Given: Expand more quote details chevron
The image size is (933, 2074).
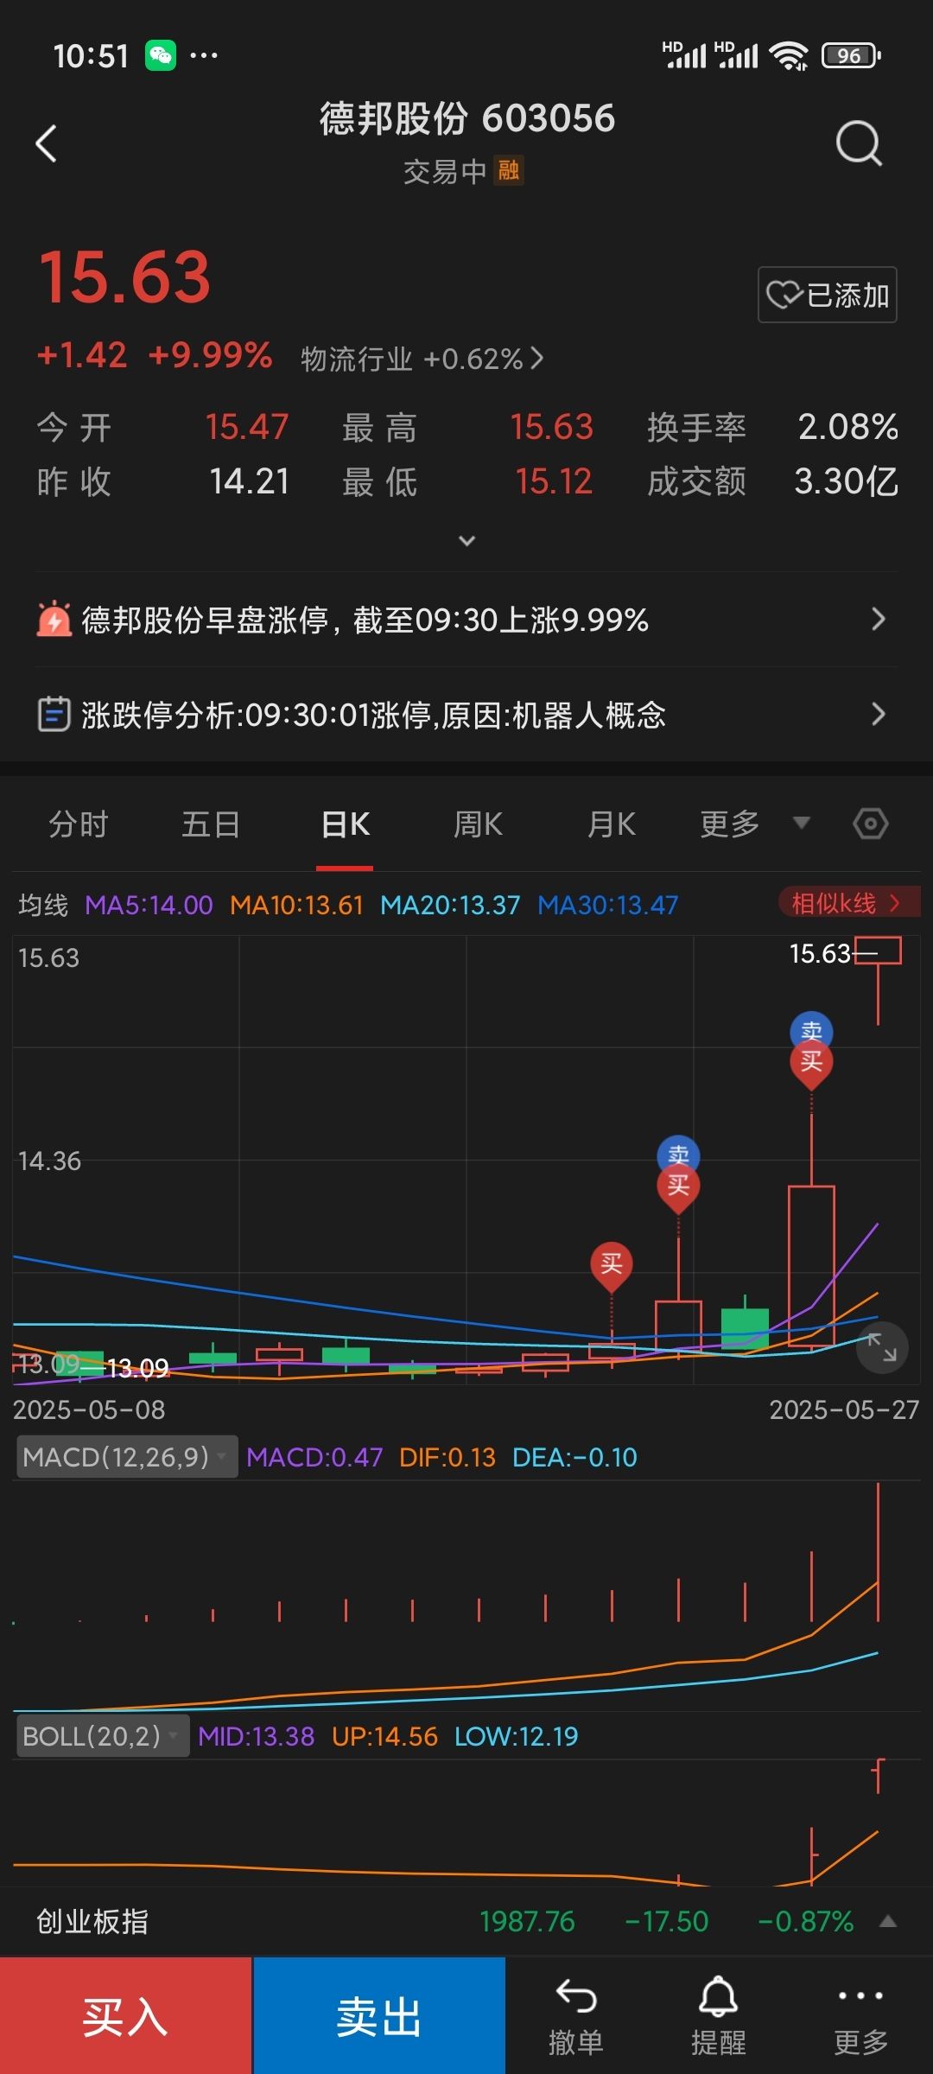Looking at the screenshot, I should pos(466,541).
